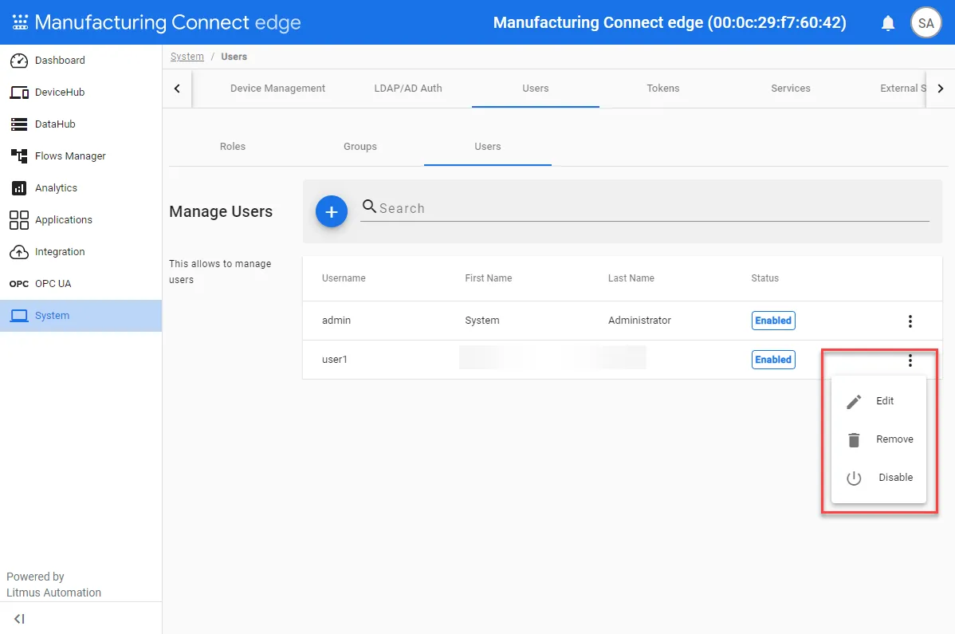Click the Administrator last name cell
The width and height of the screenshot is (955, 634).
pos(639,321)
